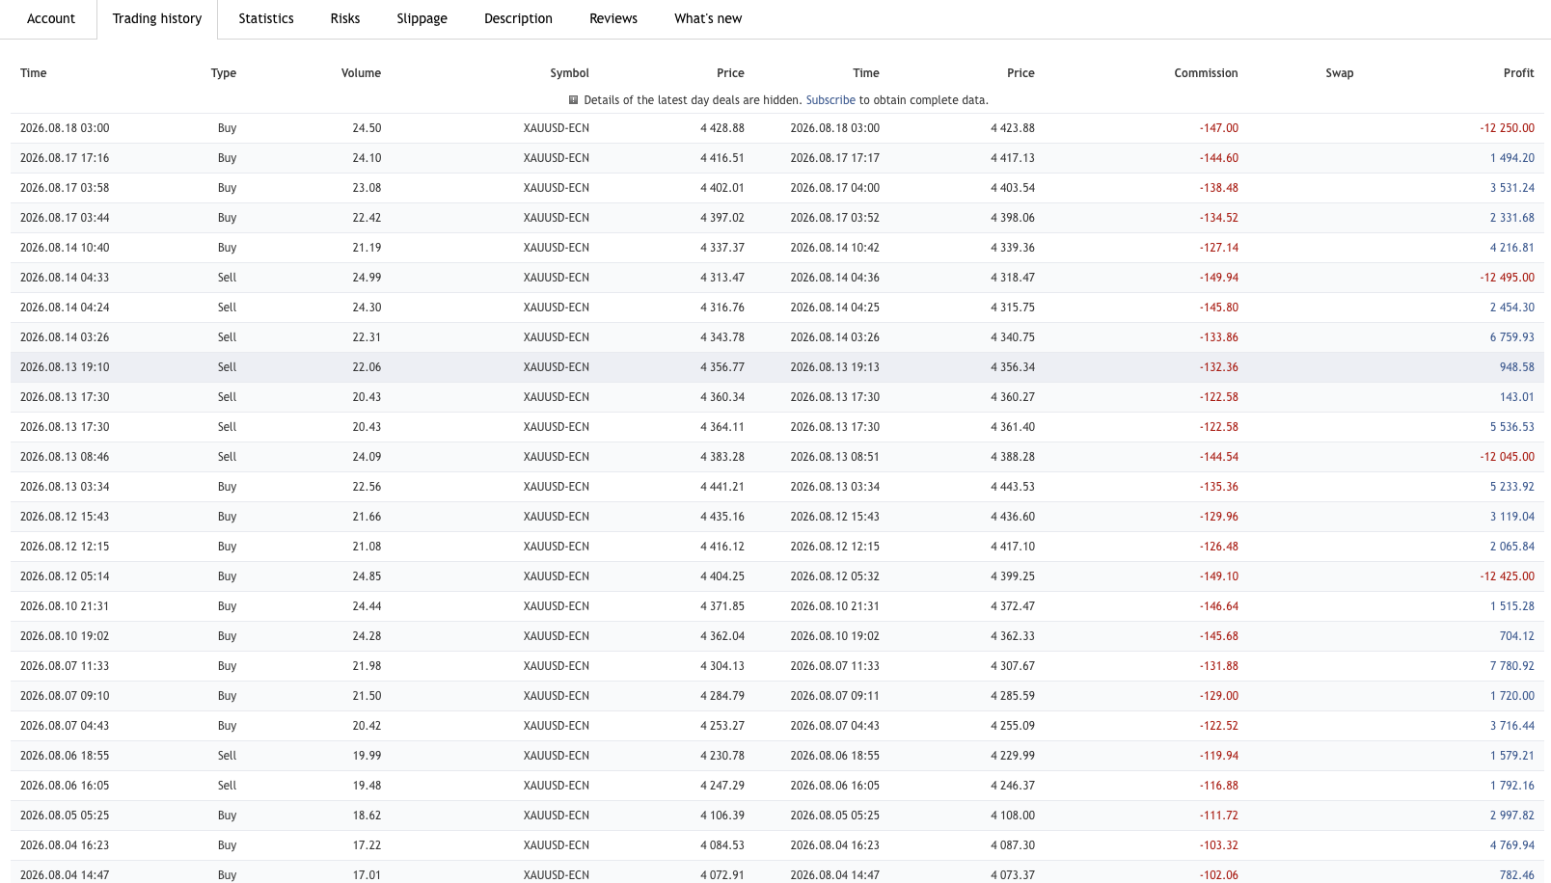Click the 21.66 volume cell
Image resolution: width=1551 pixels, height=883 pixels.
367,517
